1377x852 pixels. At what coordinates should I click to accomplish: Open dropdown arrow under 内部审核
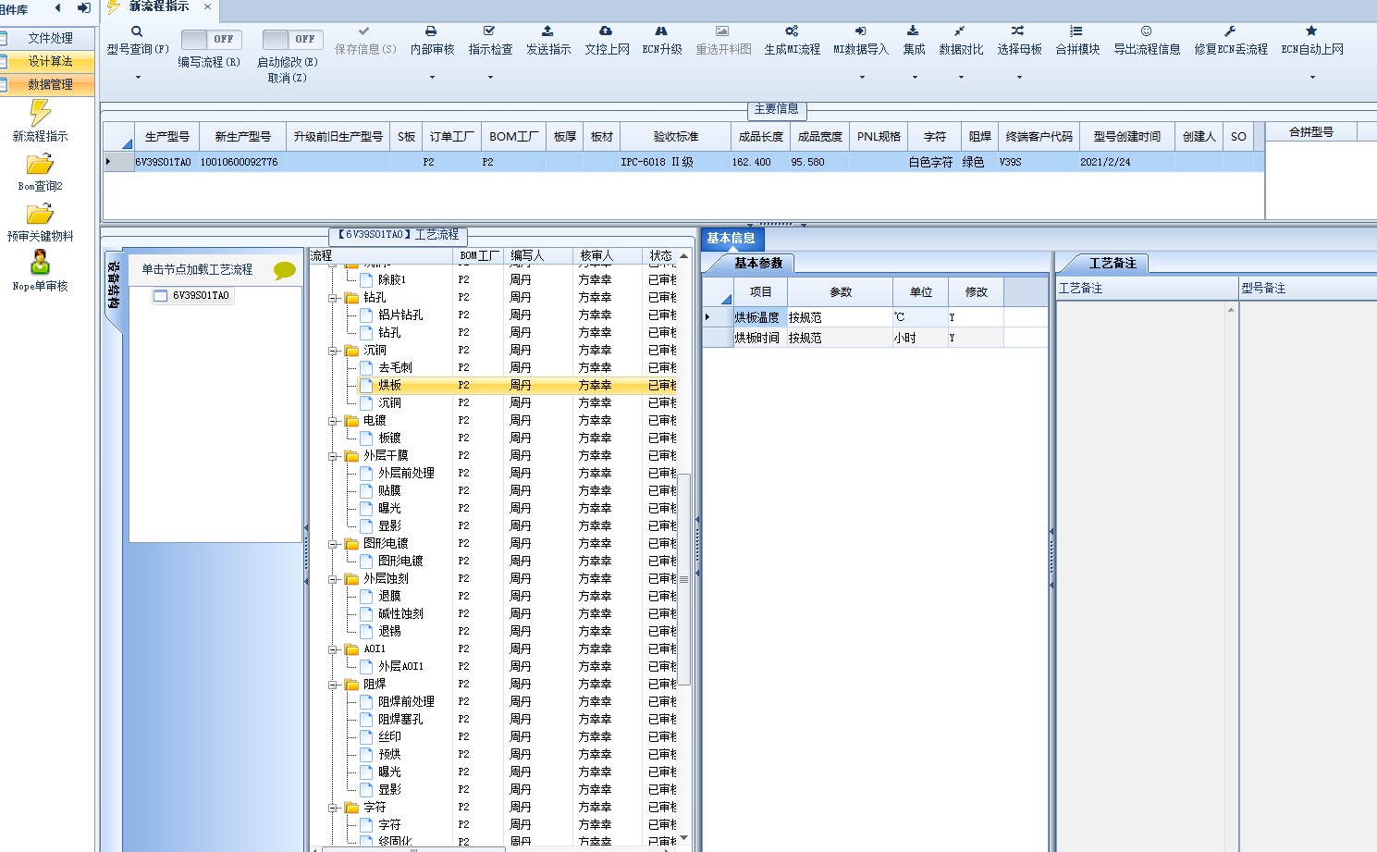pyautogui.click(x=432, y=78)
